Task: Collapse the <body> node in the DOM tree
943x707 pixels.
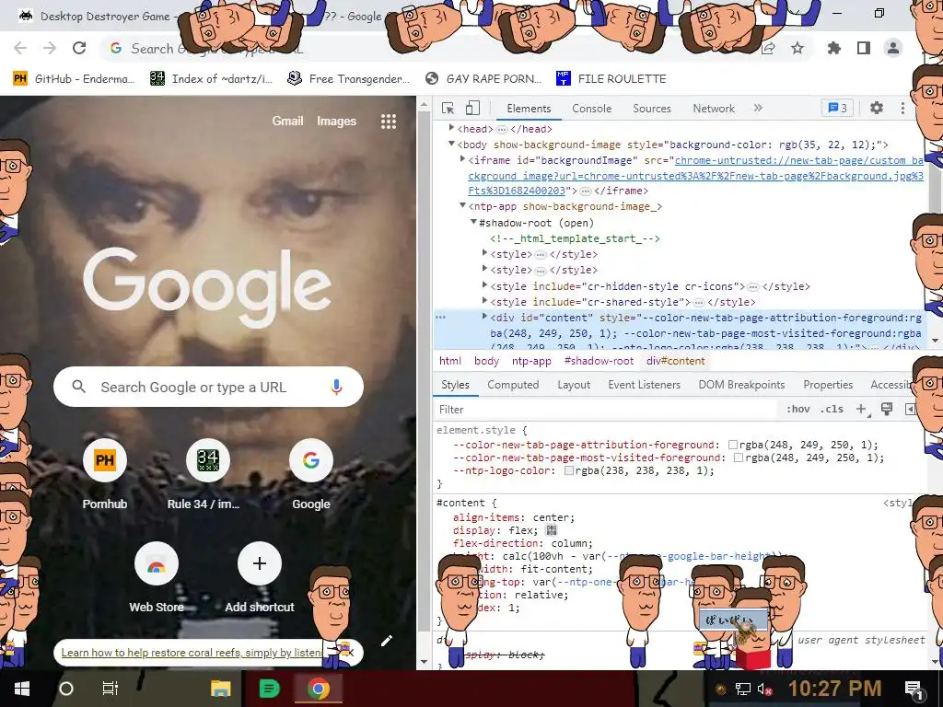Action: click(451, 144)
